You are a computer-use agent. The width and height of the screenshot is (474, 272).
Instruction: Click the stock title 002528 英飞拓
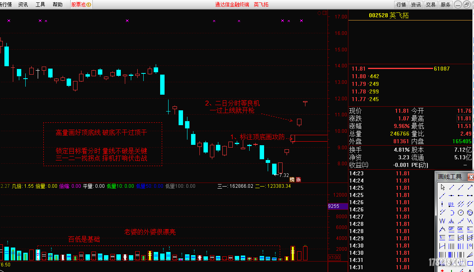tap(389, 15)
